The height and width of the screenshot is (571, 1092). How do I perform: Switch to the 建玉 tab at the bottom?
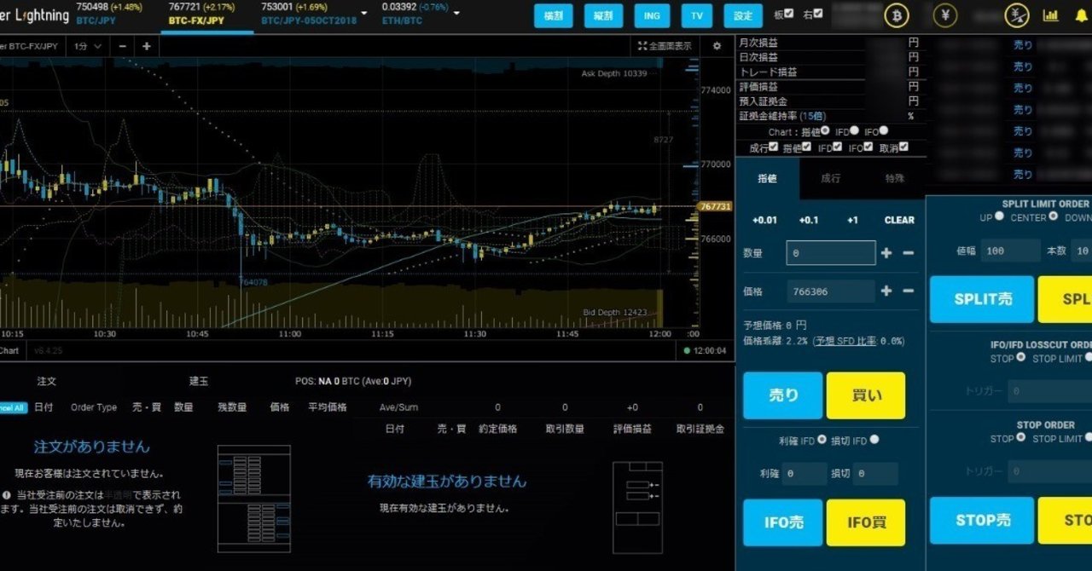pyautogui.click(x=198, y=381)
